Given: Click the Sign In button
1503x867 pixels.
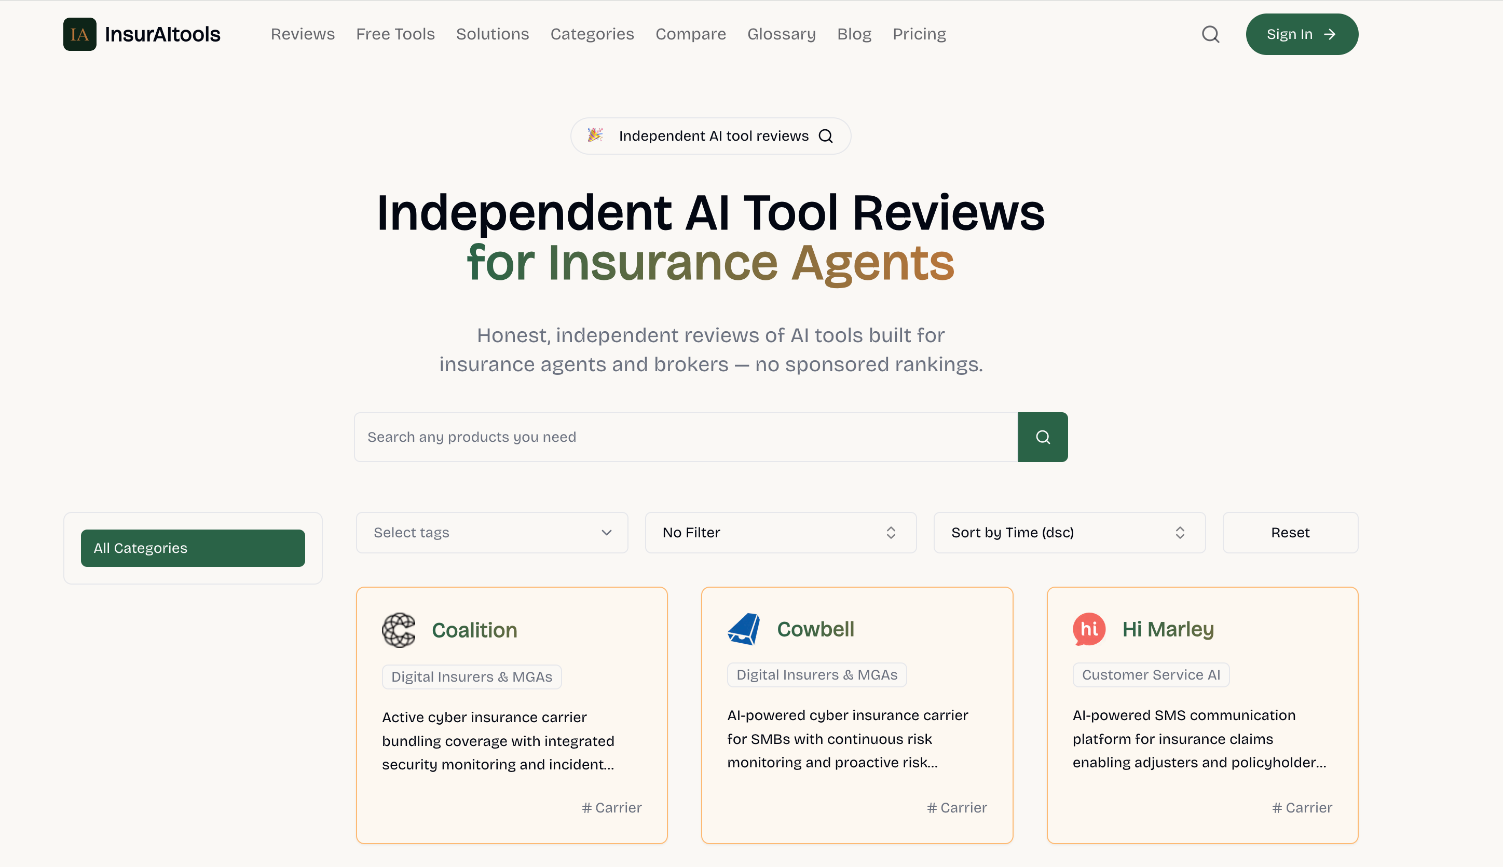Looking at the screenshot, I should point(1302,34).
